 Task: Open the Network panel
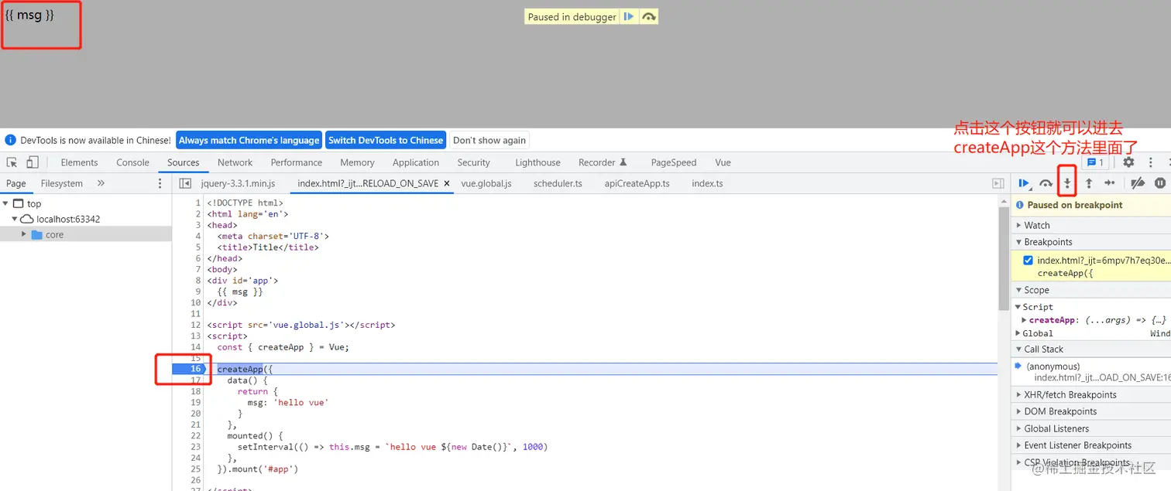235,162
